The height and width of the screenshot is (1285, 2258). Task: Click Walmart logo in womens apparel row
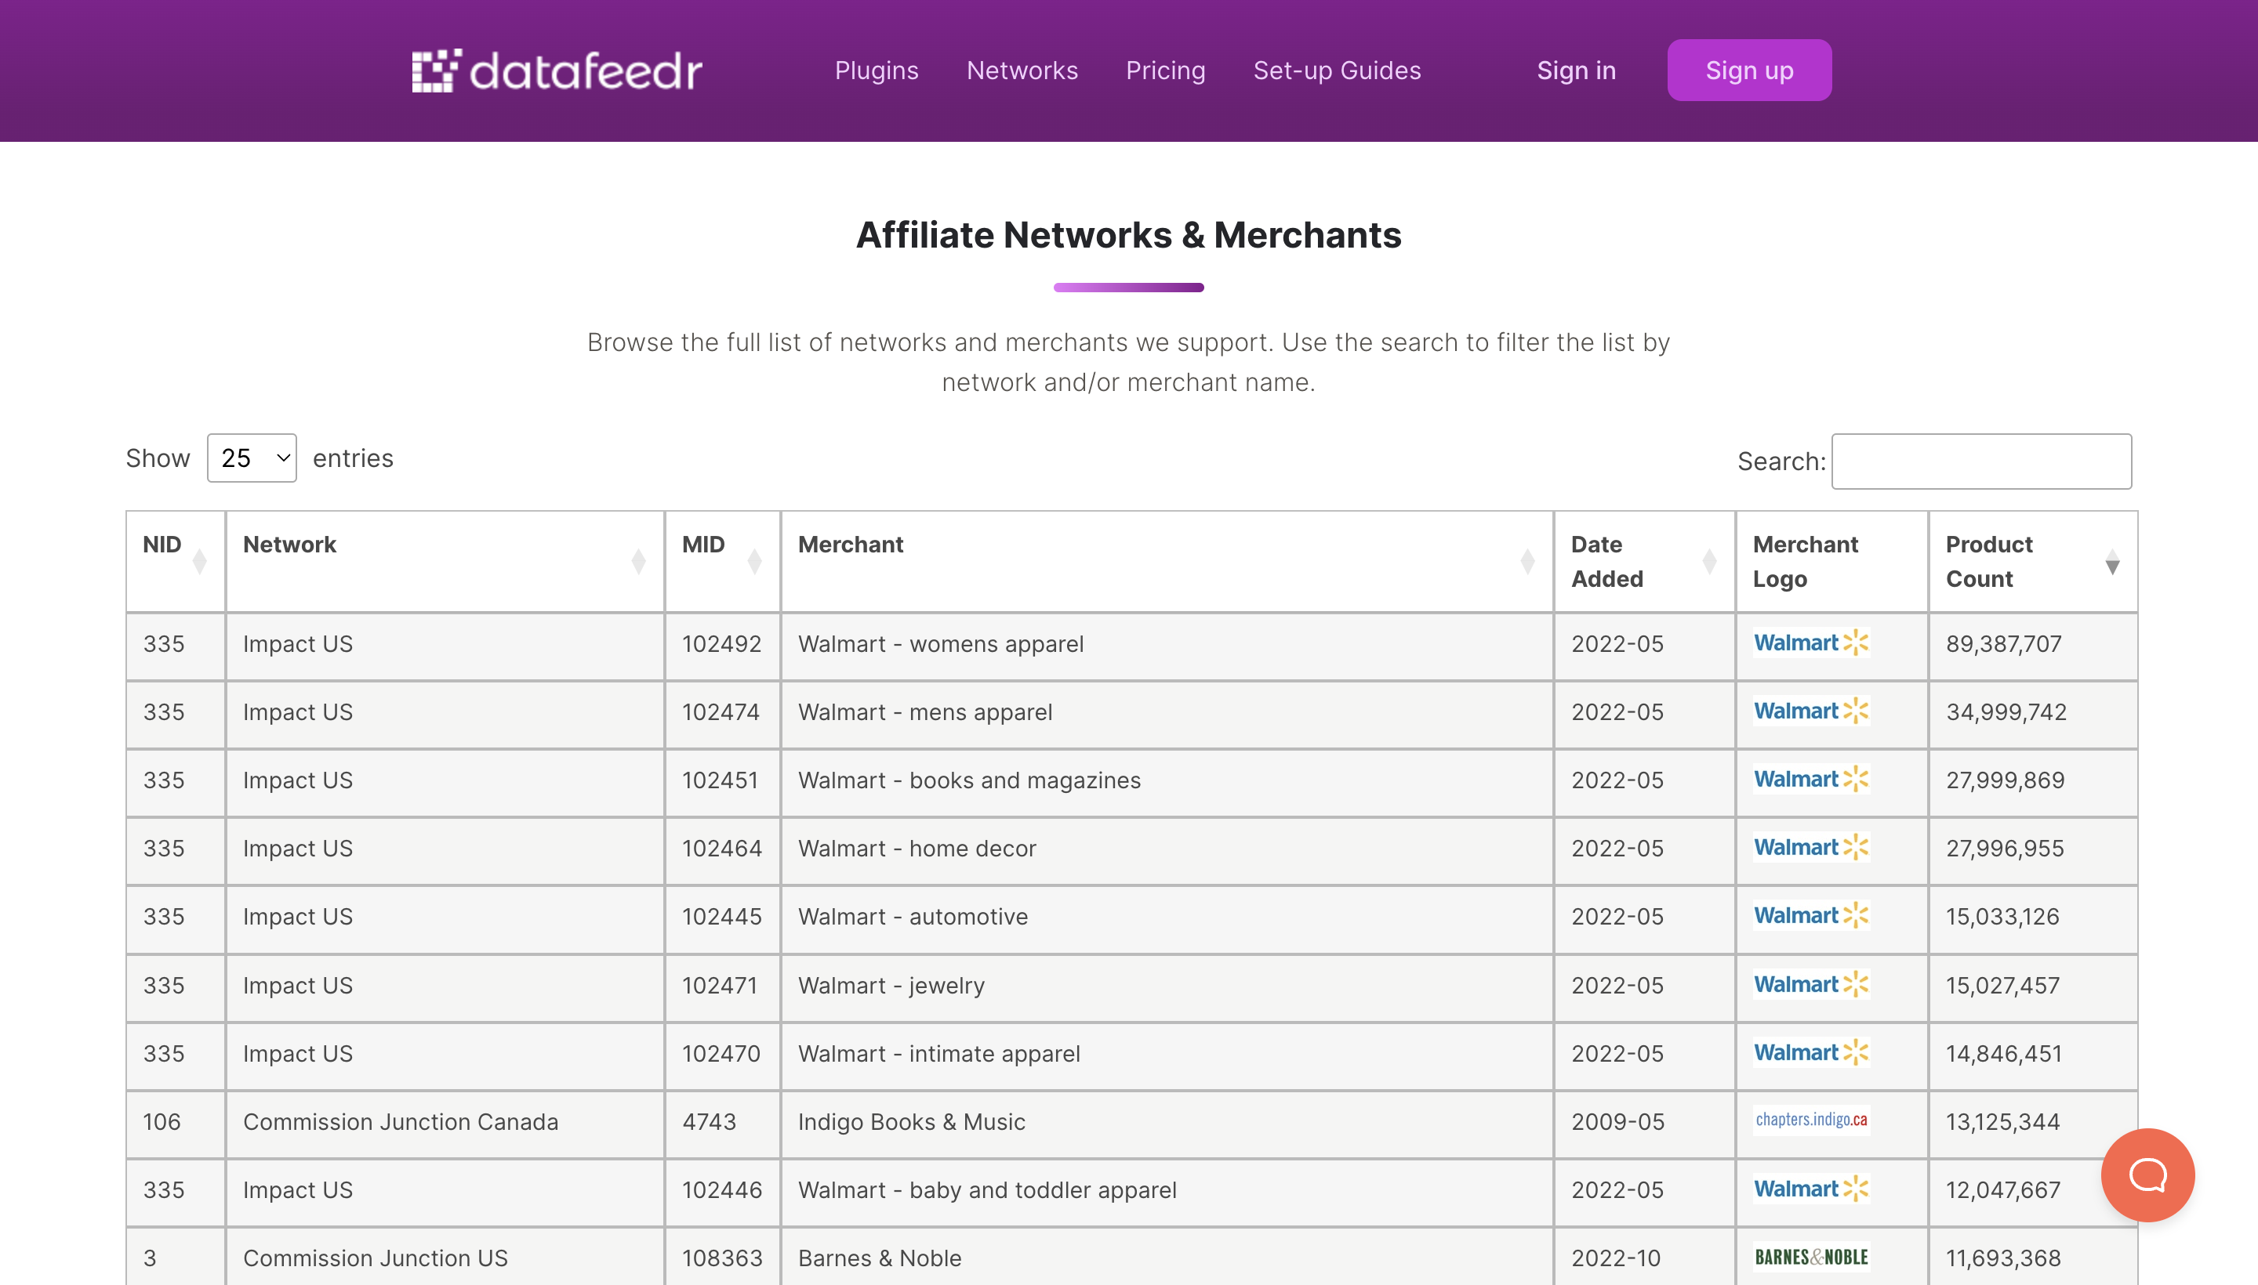(1810, 643)
